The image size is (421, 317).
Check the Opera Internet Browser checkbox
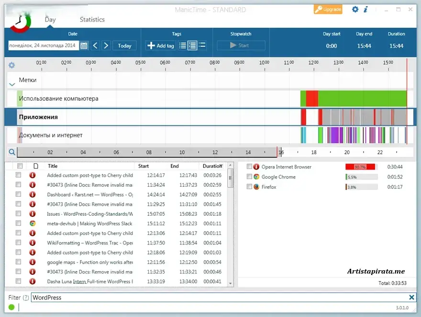(x=249, y=167)
